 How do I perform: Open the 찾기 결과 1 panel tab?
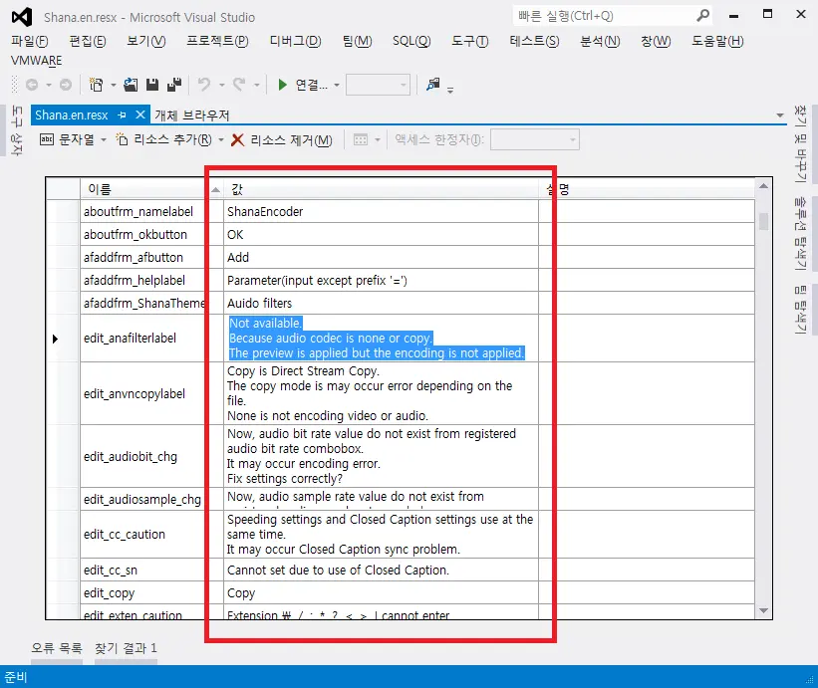pyautogui.click(x=126, y=648)
